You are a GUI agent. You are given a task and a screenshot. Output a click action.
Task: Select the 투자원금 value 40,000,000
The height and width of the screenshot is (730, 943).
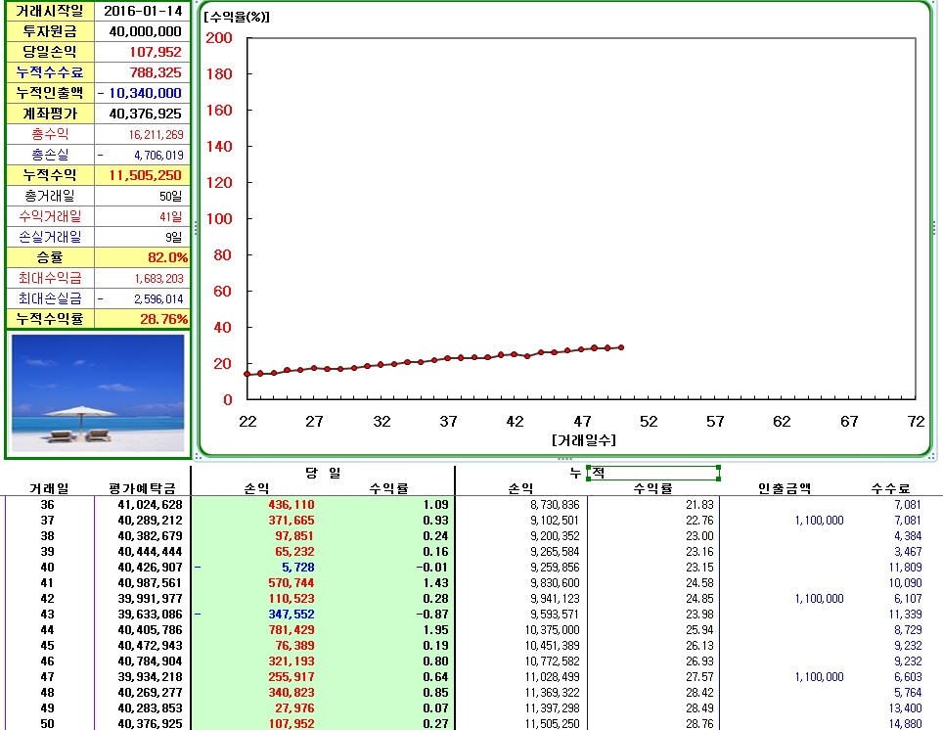143,33
